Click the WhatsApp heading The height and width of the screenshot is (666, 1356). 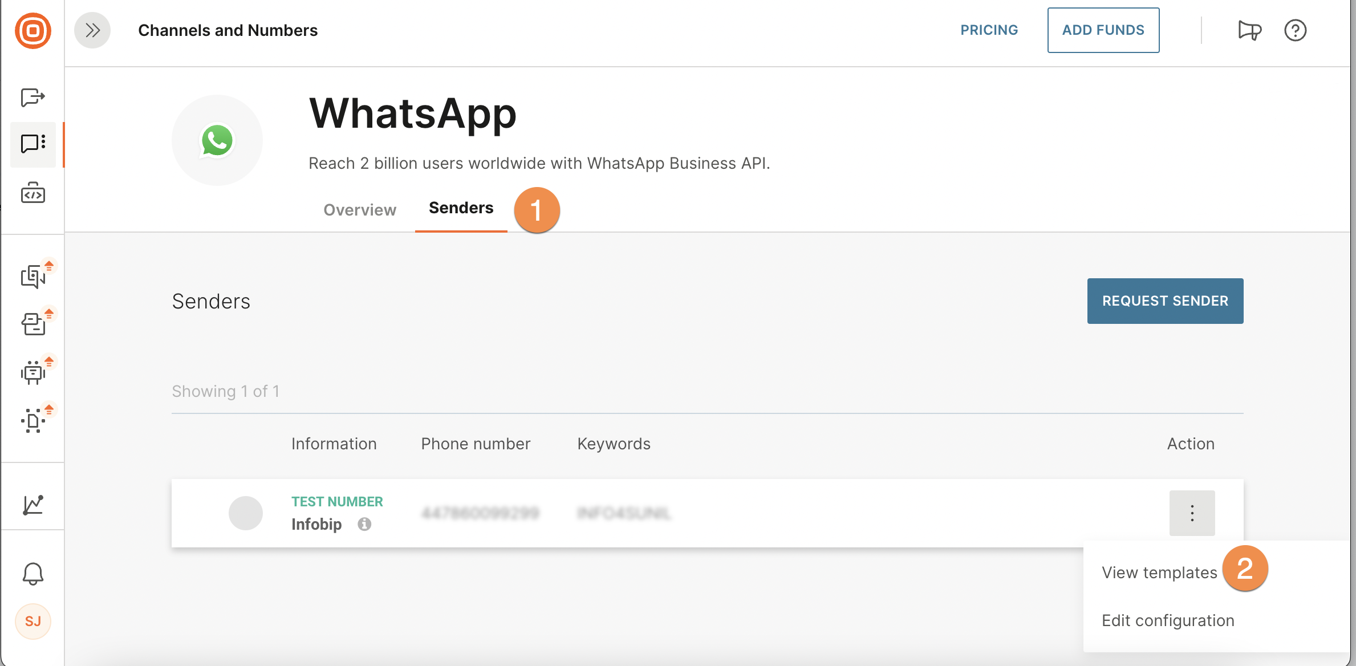412,113
